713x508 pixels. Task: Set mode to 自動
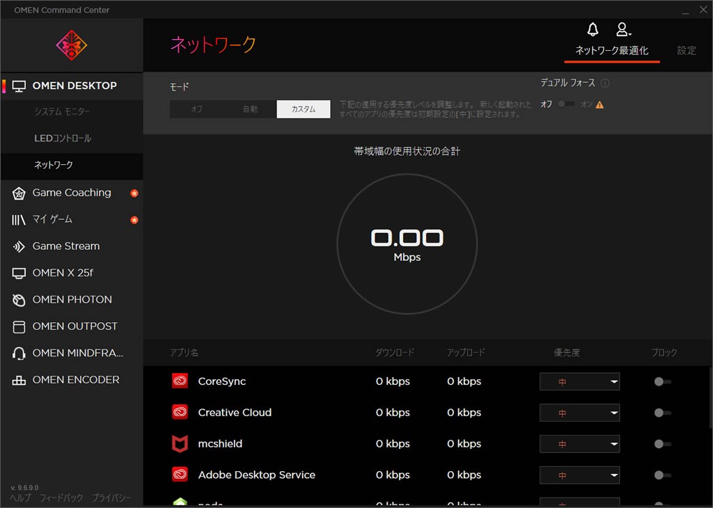tap(250, 109)
